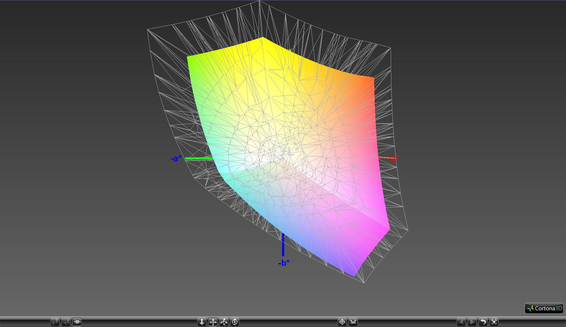This screenshot has height=327, width=566.
Task: Click the -a* axis label
Action: [x=176, y=158]
